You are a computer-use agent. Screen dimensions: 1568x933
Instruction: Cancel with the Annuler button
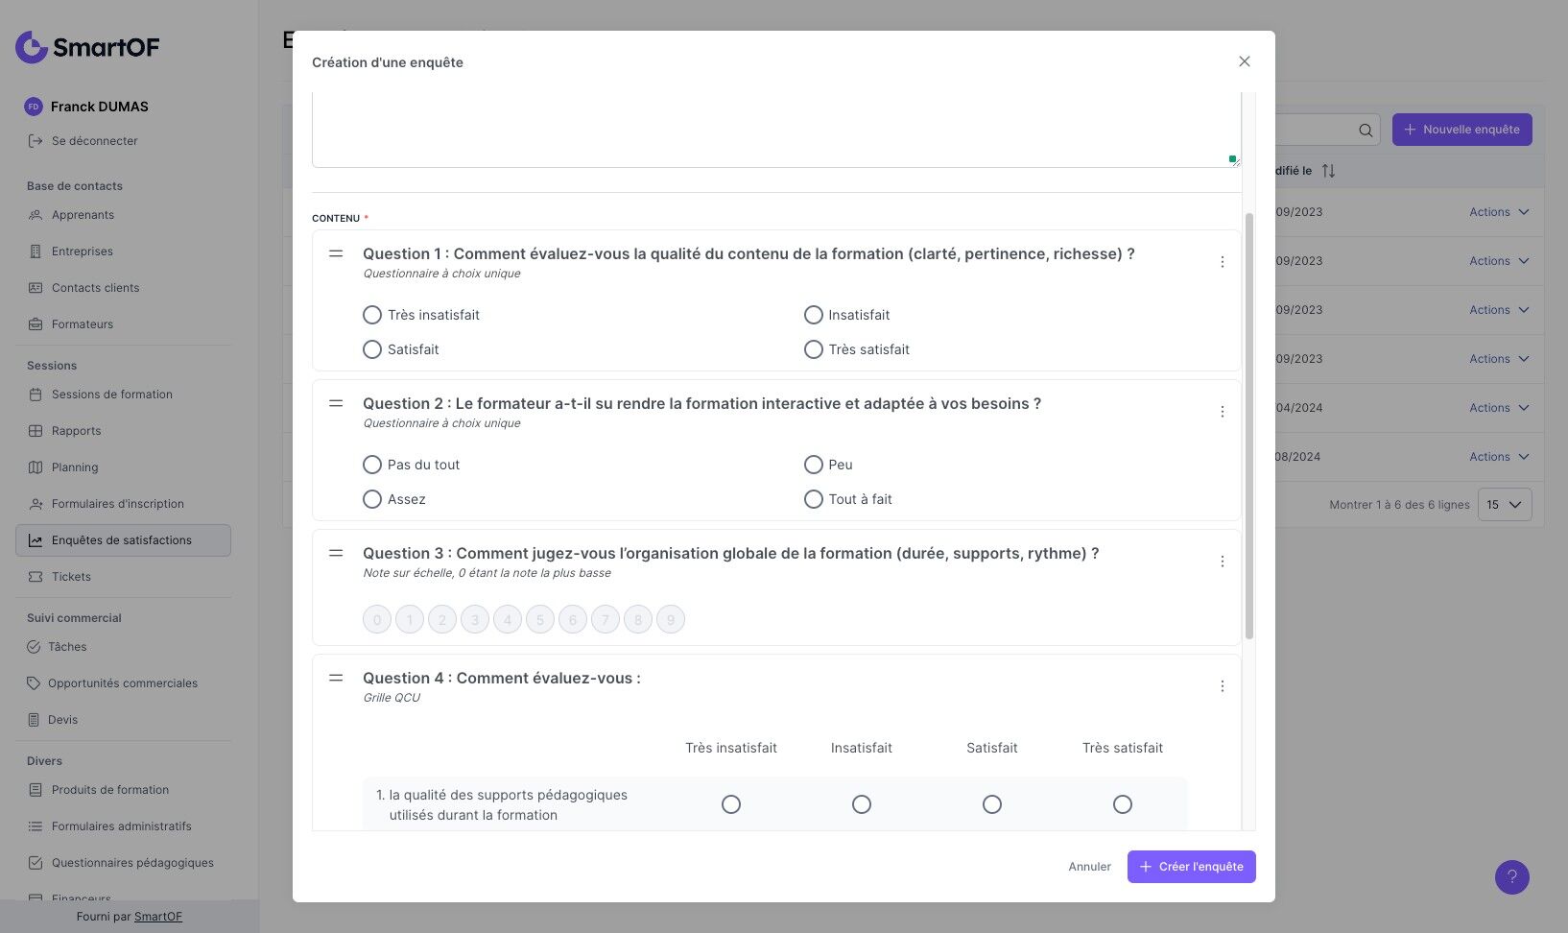(x=1089, y=867)
